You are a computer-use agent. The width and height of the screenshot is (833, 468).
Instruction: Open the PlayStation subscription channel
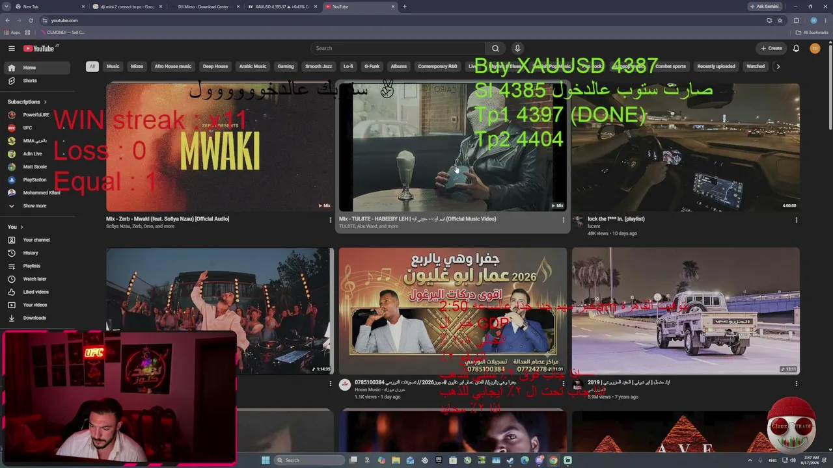pos(38,180)
